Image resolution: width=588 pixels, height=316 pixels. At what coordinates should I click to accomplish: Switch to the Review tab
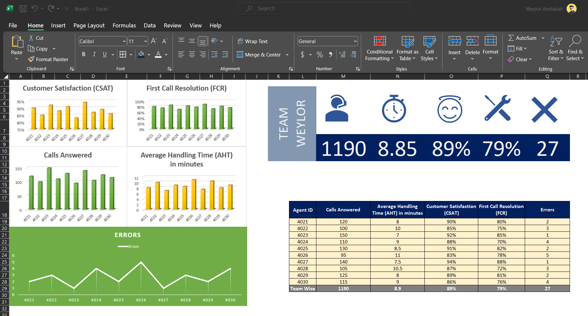click(x=173, y=25)
